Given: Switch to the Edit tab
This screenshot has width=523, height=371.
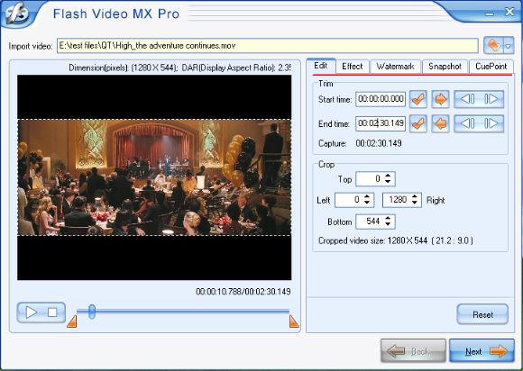Looking at the screenshot, I should coord(320,66).
